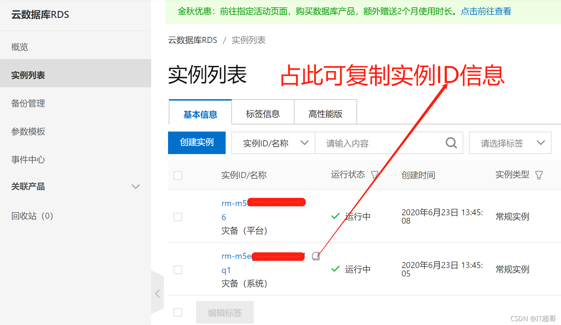This screenshot has width=561, height=325.
Task: Open the 请选择标签 tag dropdown
Action: (x=510, y=143)
